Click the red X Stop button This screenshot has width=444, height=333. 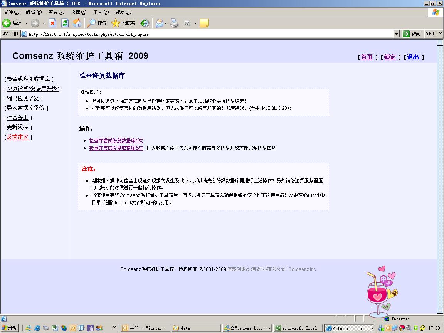pyautogui.click(x=53, y=23)
